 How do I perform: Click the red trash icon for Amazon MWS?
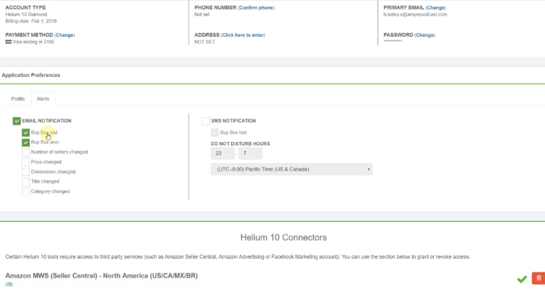click(538, 278)
